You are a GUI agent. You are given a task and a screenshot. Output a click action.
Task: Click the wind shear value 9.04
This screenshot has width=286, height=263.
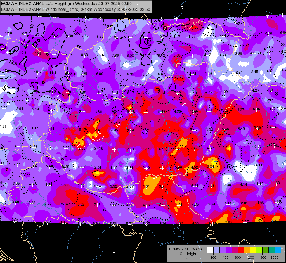click(146, 74)
